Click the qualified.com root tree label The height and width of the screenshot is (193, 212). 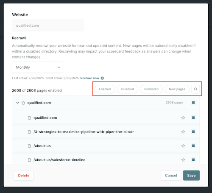coord(39,103)
